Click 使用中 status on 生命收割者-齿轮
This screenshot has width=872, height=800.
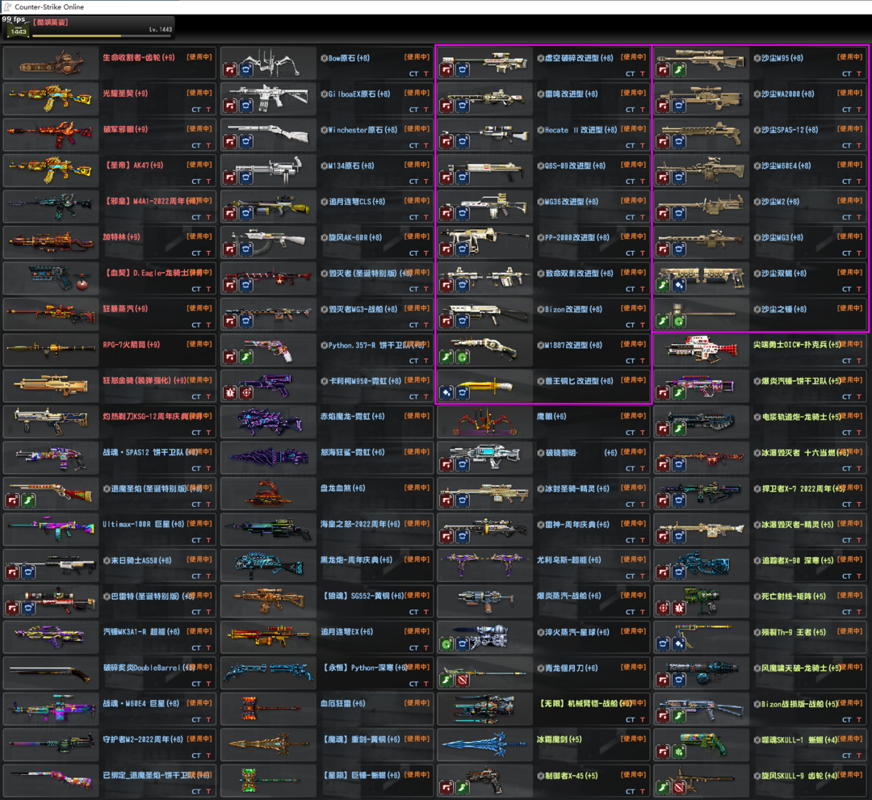pos(200,57)
